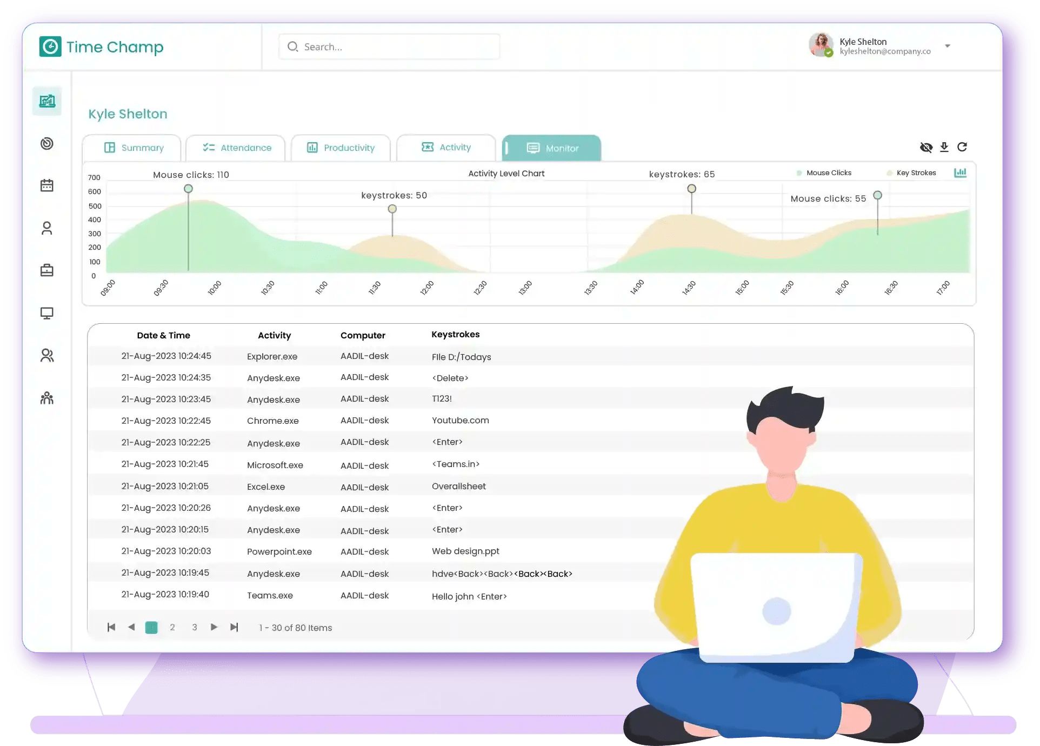
Task: Open the teams icon at sidebar bottom
Action: click(x=47, y=398)
